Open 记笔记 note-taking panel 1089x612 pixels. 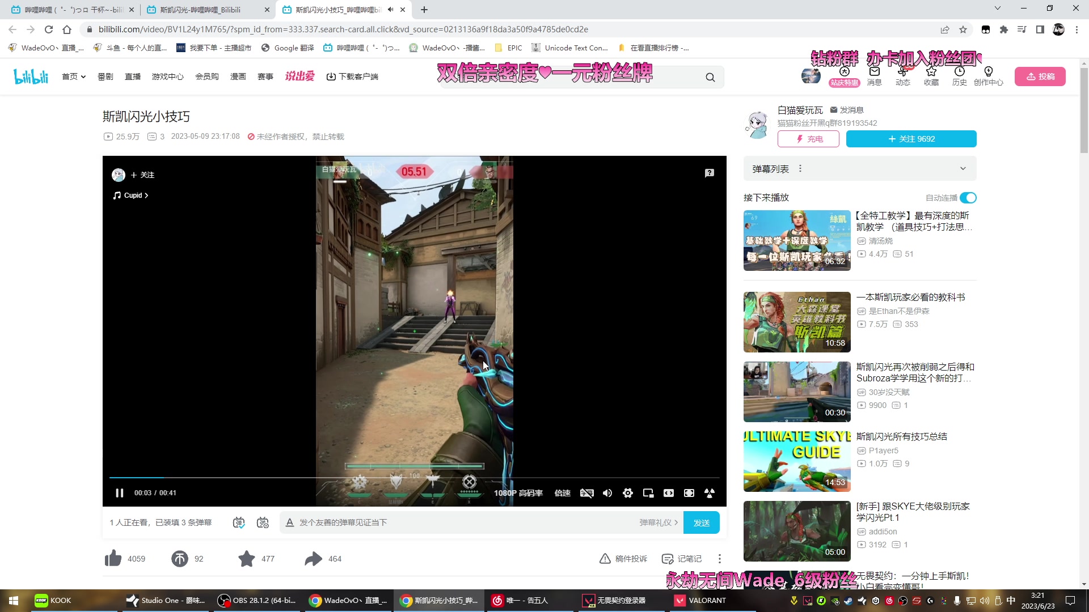(x=682, y=559)
